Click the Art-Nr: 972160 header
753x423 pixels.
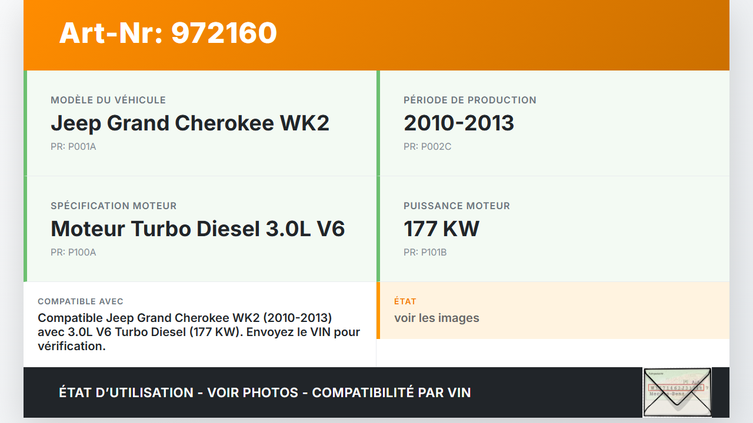tap(168, 33)
